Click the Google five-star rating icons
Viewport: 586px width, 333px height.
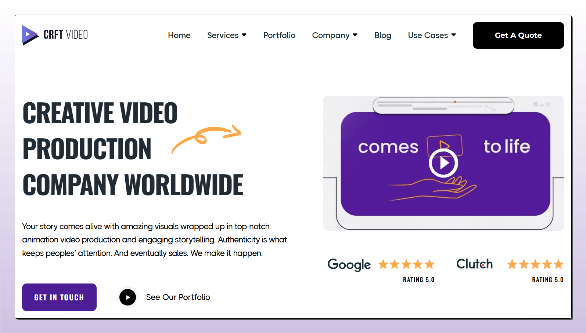(406, 264)
